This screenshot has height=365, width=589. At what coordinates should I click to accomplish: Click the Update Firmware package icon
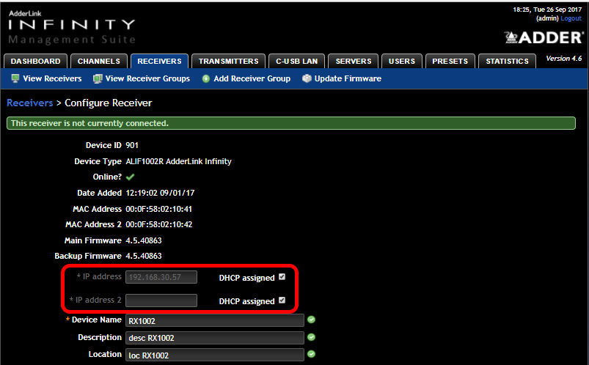(x=307, y=78)
